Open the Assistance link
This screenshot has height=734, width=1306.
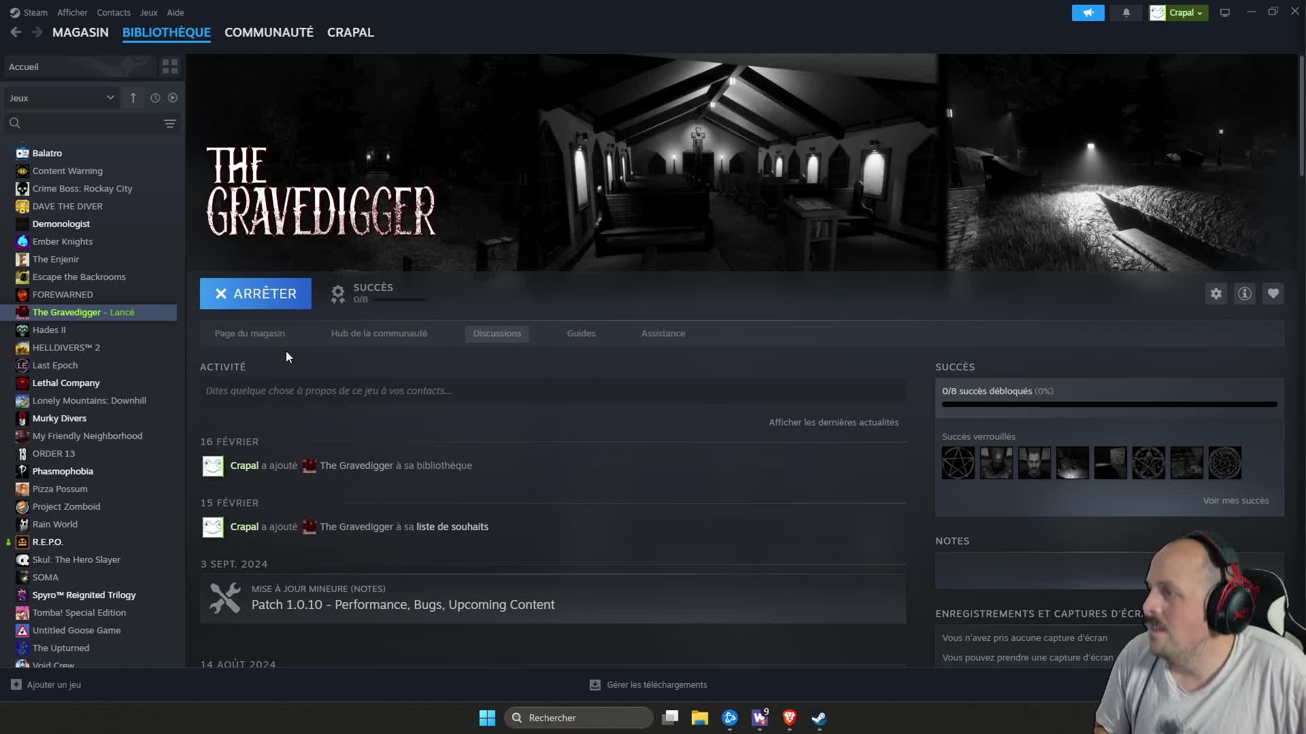click(x=663, y=333)
